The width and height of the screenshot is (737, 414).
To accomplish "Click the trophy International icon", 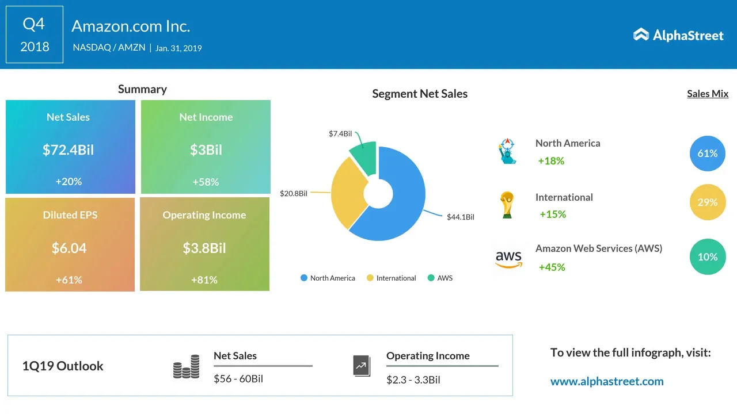I will pyautogui.click(x=507, y=205).
